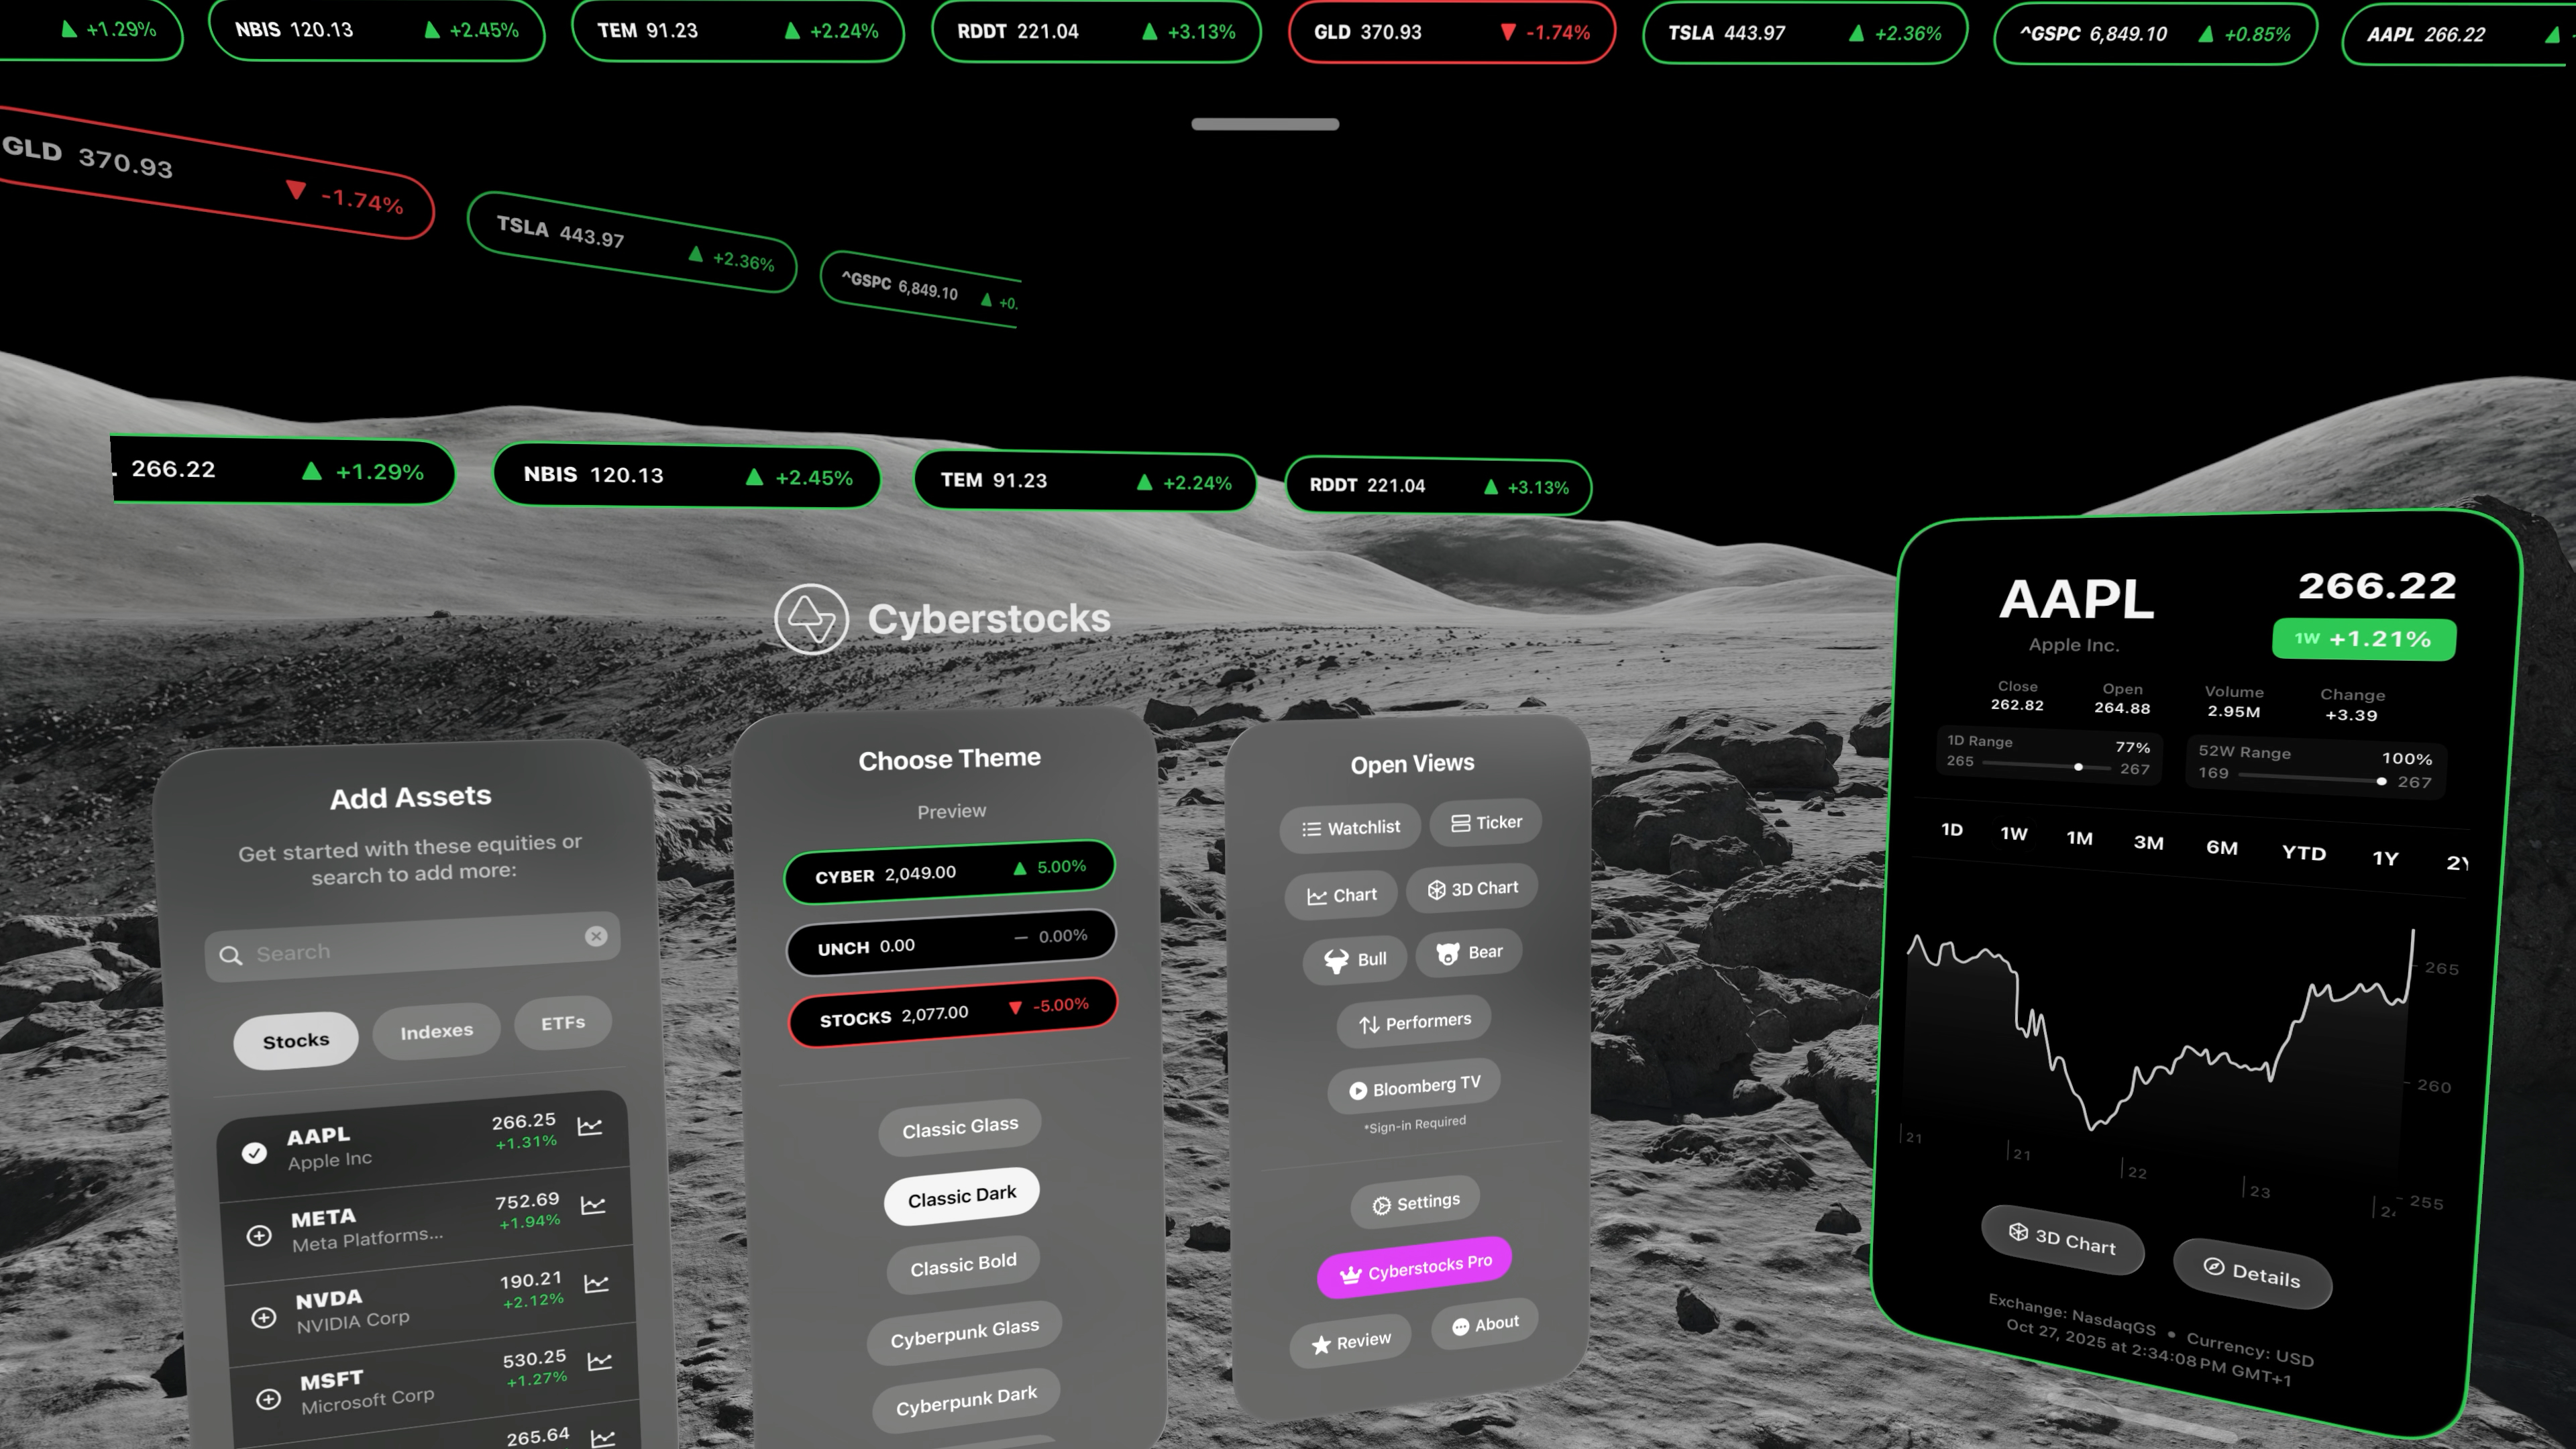2576x1449 pixels.
Task: Select the Stocks tab
Action: pos(296,1040)
